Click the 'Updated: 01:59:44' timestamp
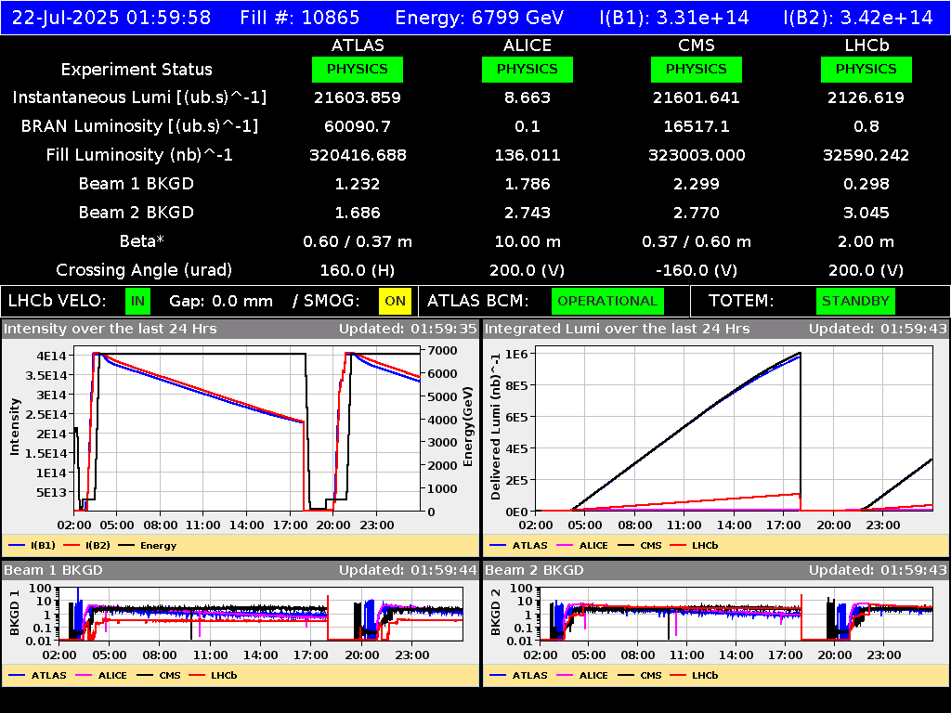Image resolution: width=951 pixels, height=713 pixels. [408, 571]
